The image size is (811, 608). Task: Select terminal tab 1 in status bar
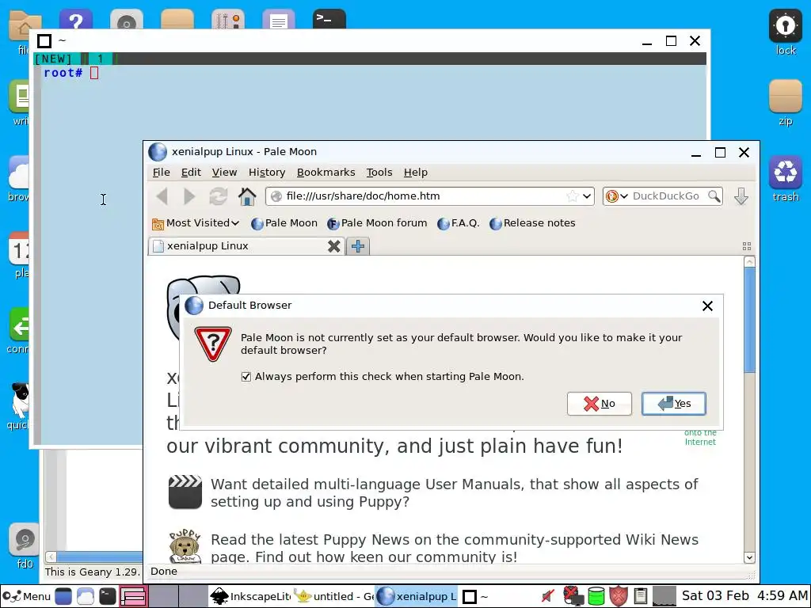(101, 59)
